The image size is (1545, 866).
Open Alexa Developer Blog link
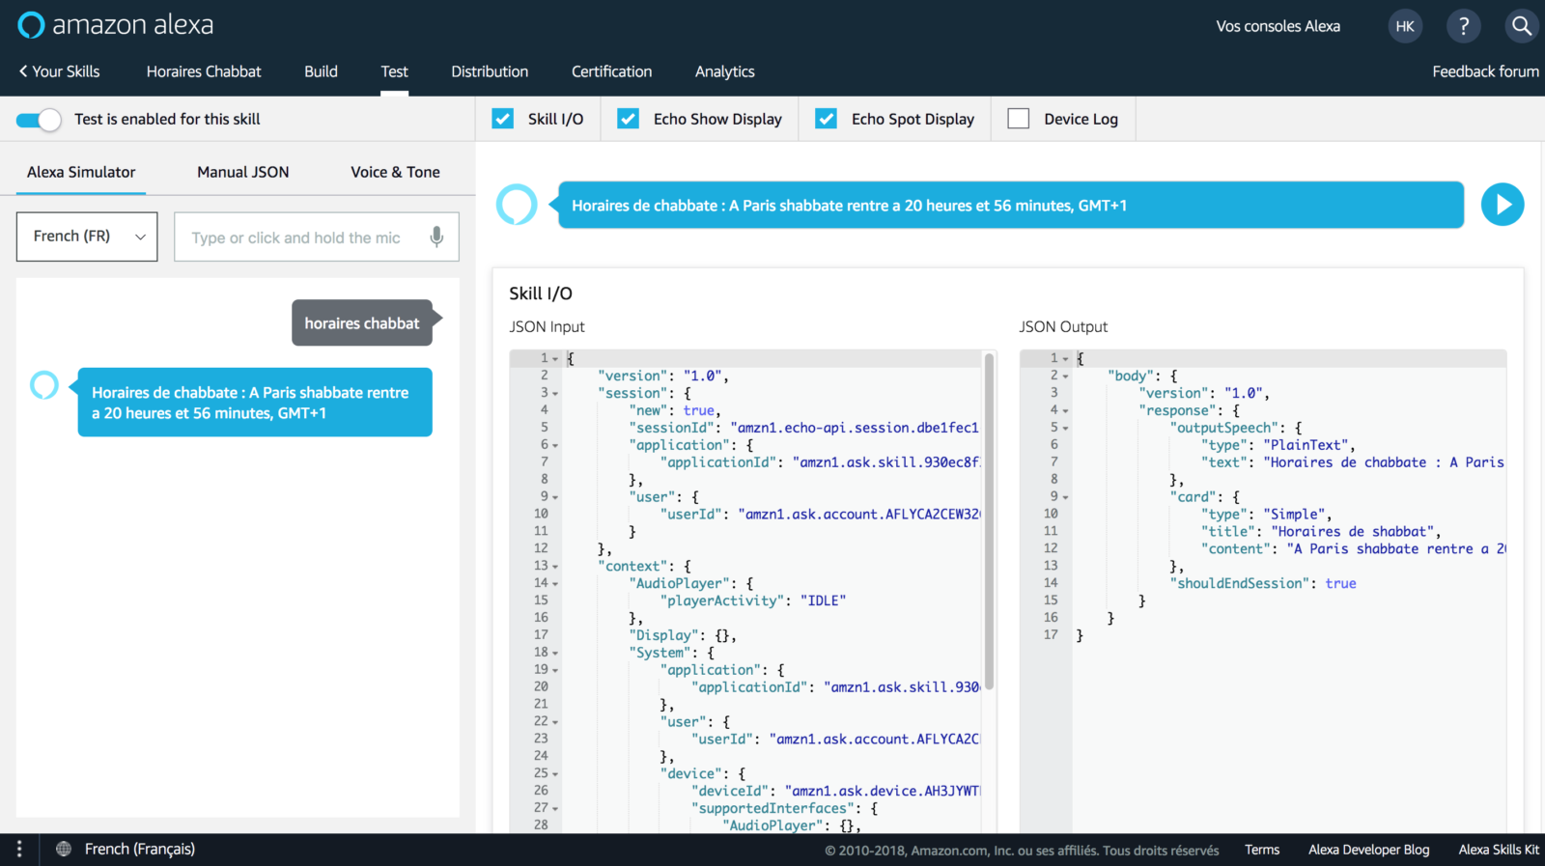click(1368, 850)
